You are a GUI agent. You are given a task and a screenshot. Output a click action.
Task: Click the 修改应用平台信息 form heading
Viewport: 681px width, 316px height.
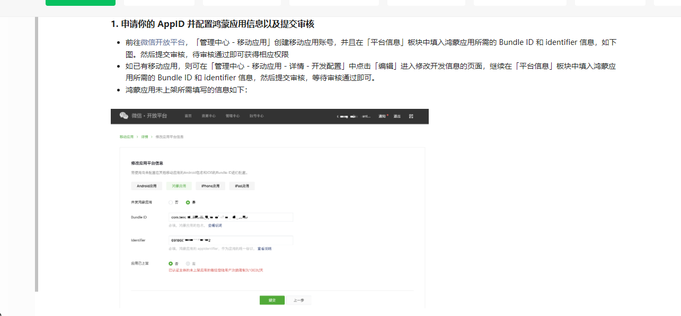point(147,163)
